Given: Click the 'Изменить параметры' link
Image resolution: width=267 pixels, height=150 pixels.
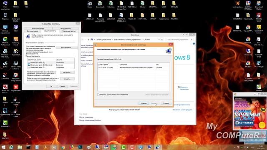Looking at the screenshot, I should click(184, 88).
